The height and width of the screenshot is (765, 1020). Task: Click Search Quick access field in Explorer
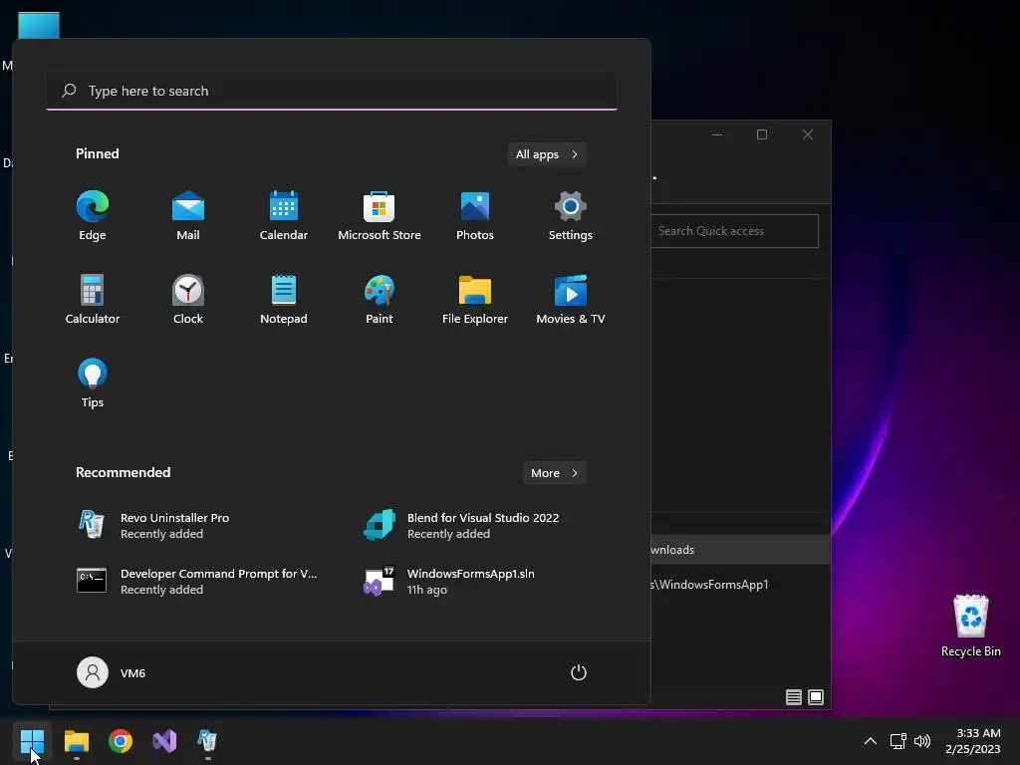coord(734,231)
